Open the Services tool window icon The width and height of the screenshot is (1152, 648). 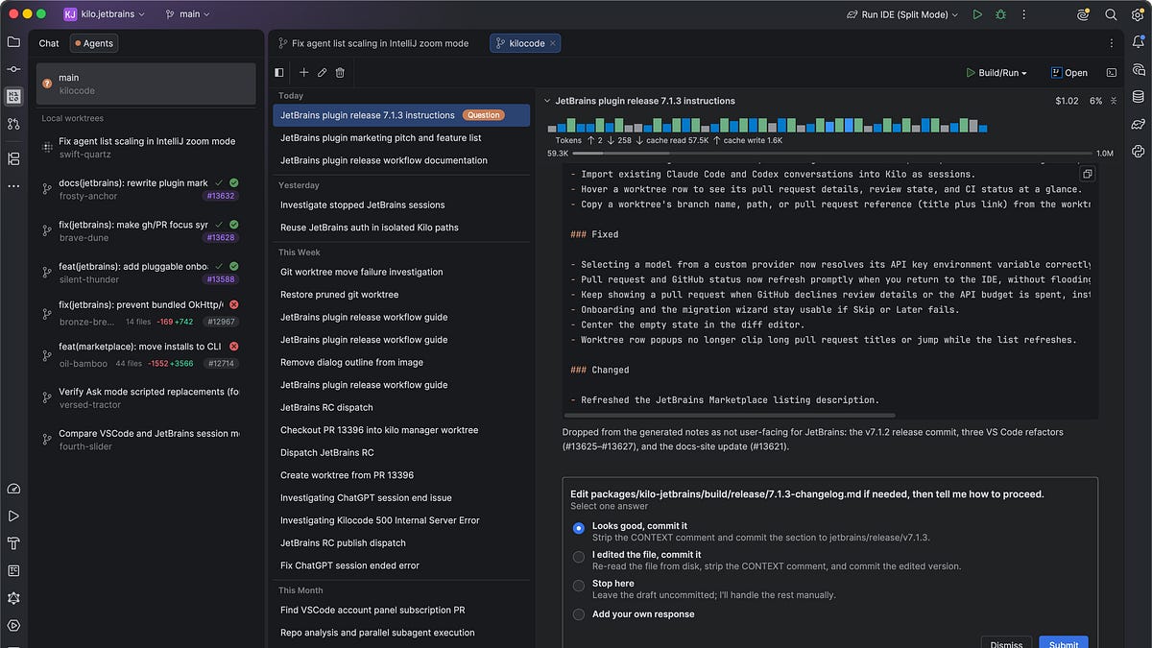13,625
